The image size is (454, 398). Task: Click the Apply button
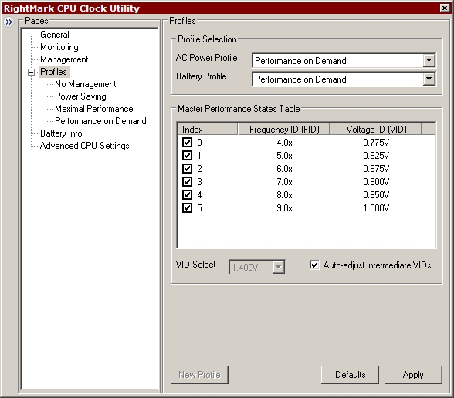pyautogui.click(x=413, y=375)
